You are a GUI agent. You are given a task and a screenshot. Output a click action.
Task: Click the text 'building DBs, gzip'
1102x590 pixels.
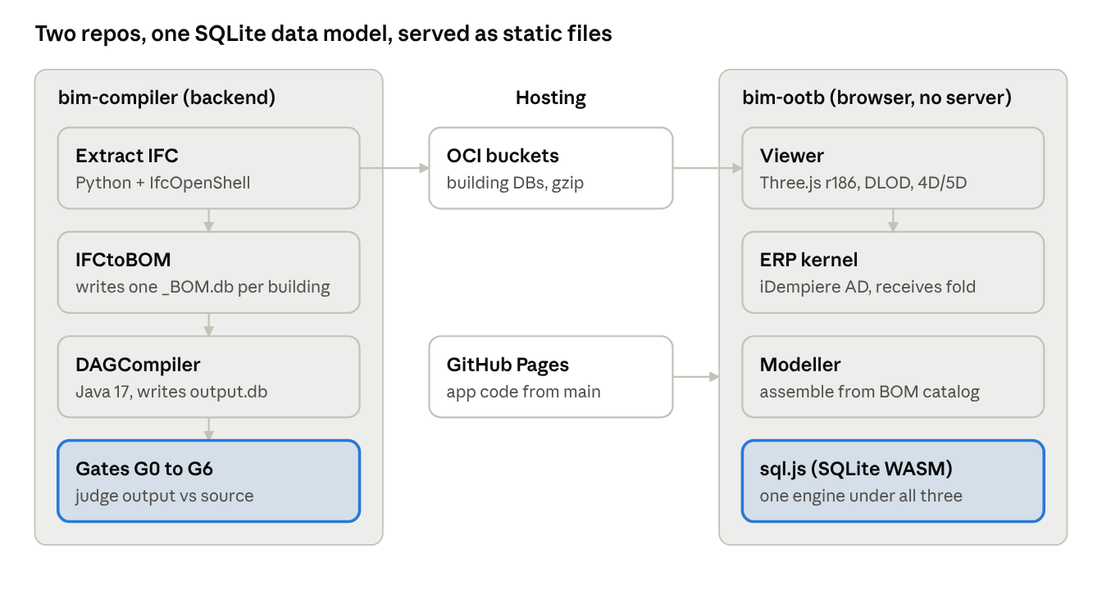tap(515, 183)
